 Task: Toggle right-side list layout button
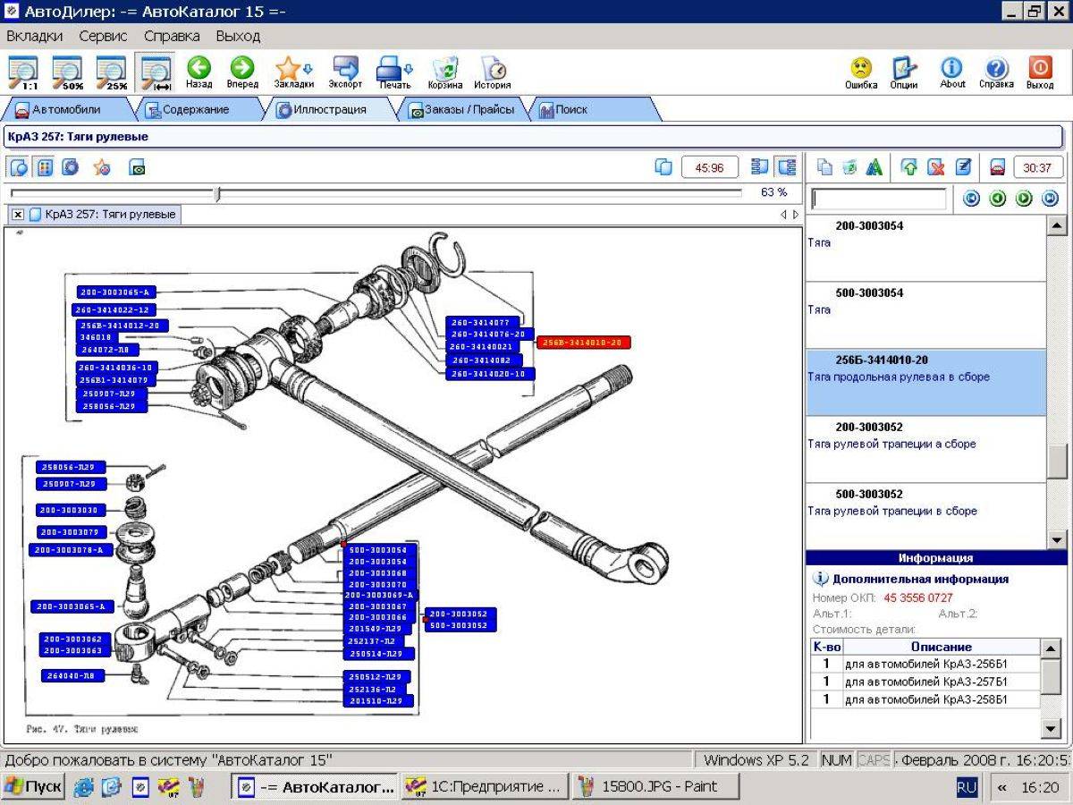click(x=787, y=167)
